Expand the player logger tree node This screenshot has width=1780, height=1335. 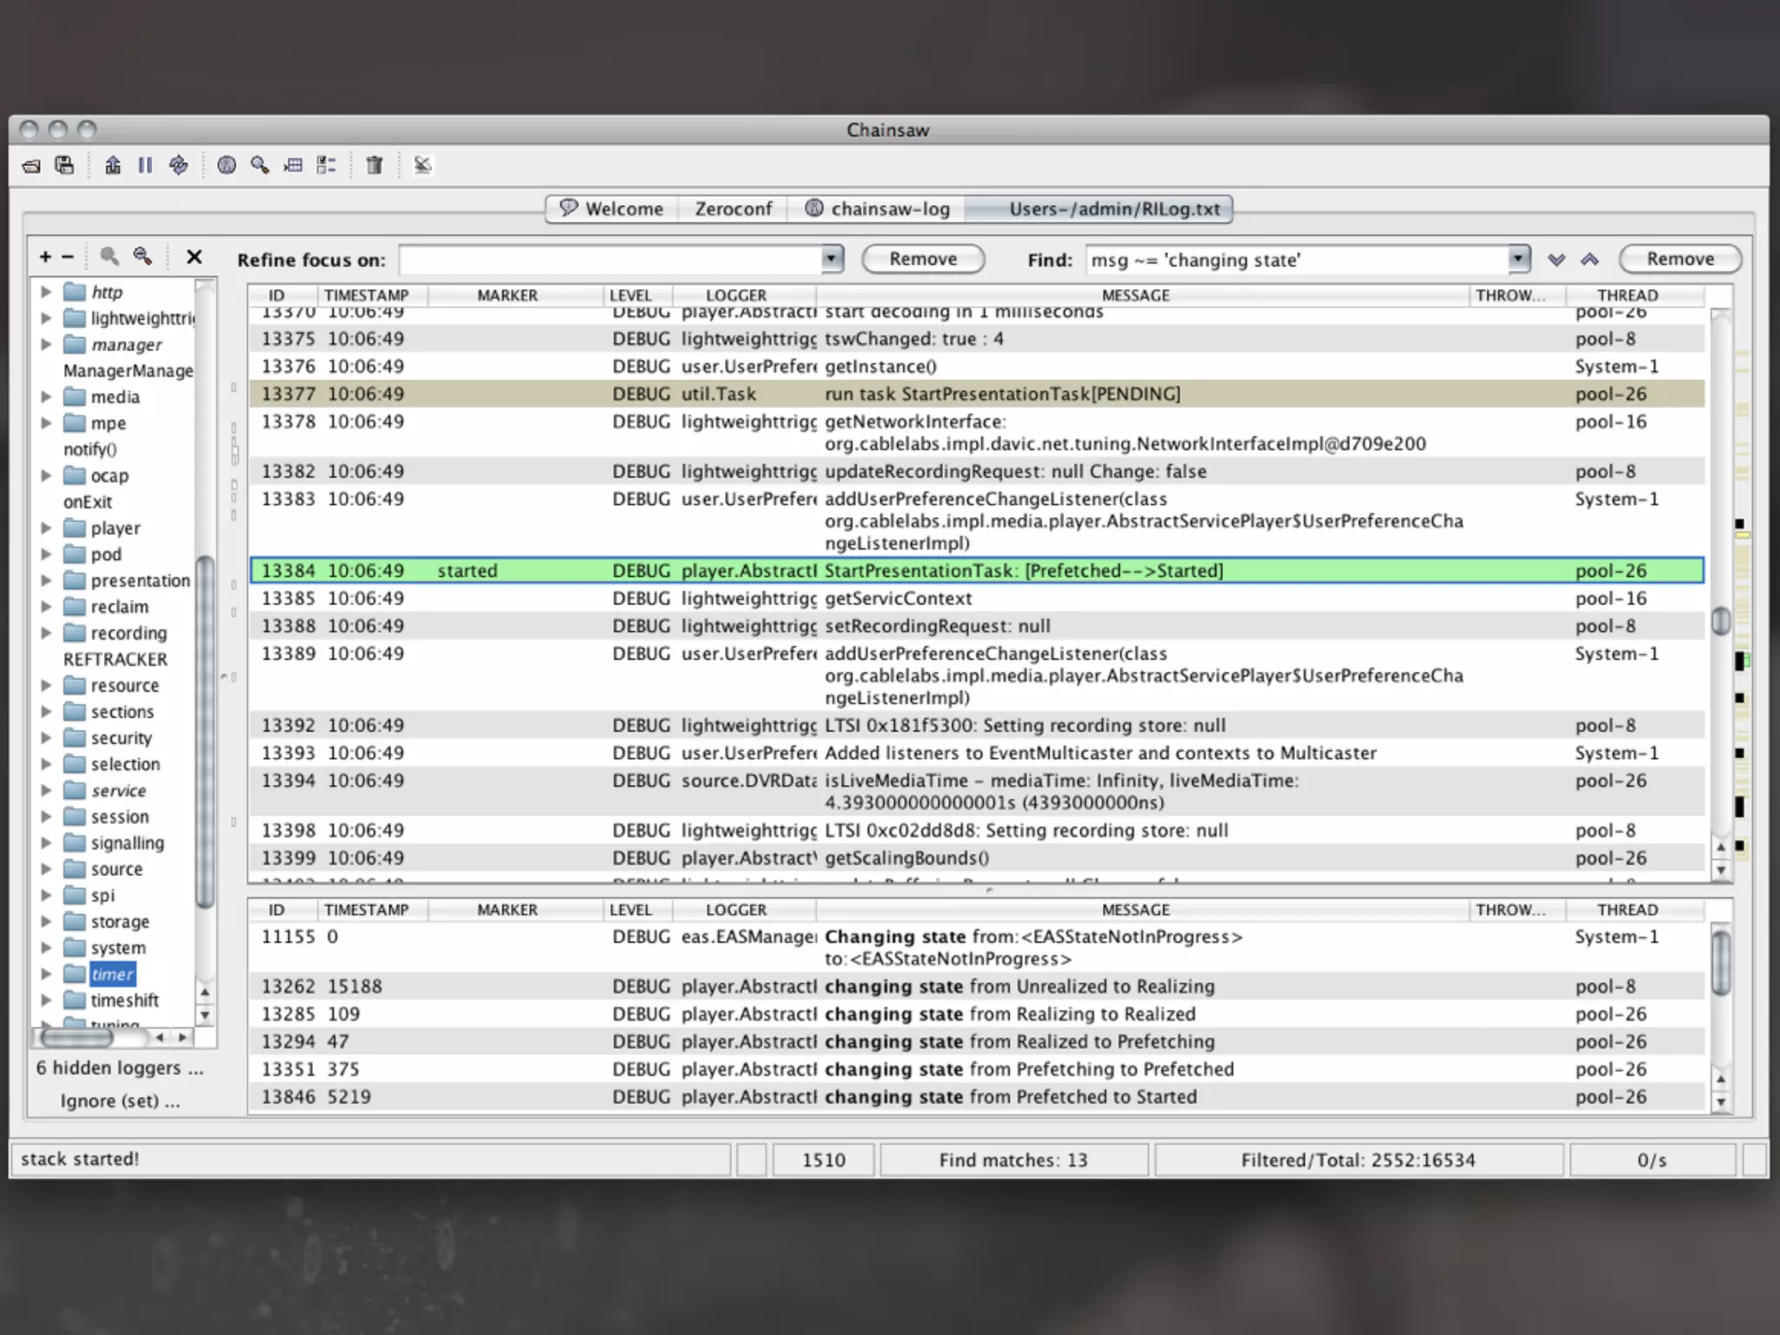click(47, 528)
